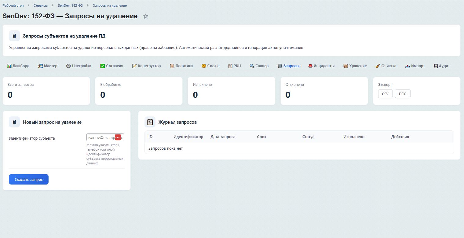Click the Настройки gear icon
Image resolution: width=464 pixels, height=238 pixels.
coord(68,66)
